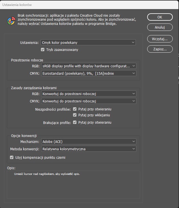Click the Przestrzenie robocze group heading
Image resolution: width=179 pixels, height=208 pixels.
27,60
